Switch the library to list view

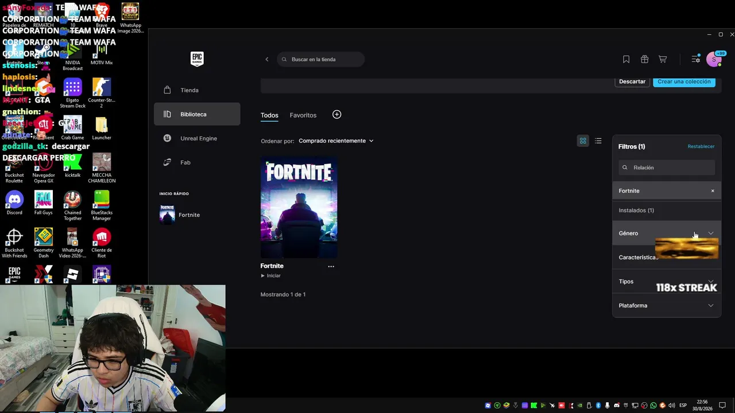click(598, 141)
